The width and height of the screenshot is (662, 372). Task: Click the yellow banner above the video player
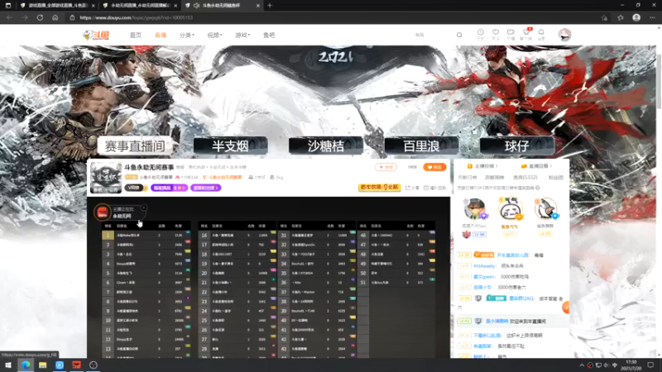tap(379, 188)
